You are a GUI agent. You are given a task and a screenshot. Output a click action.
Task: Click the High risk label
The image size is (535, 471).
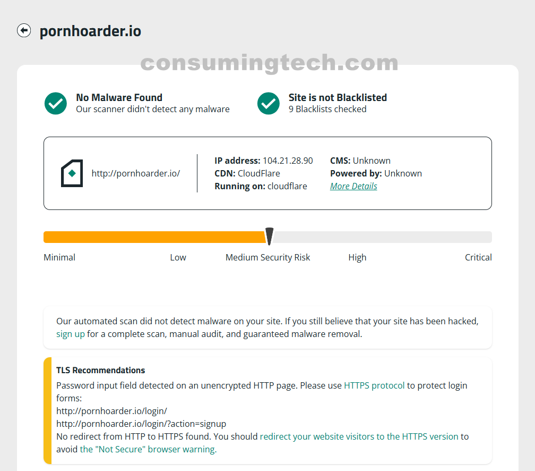click(357, 257)
